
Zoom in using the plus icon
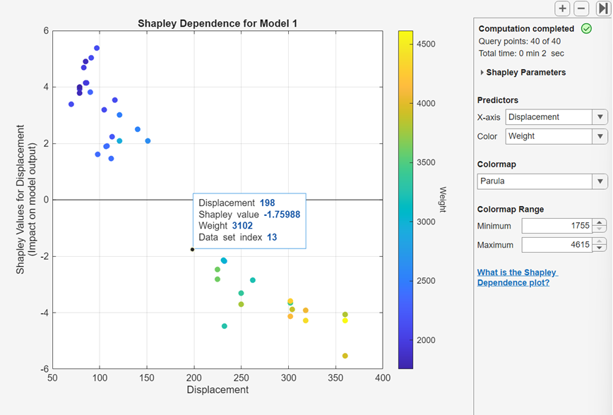[x=562, y=8]
